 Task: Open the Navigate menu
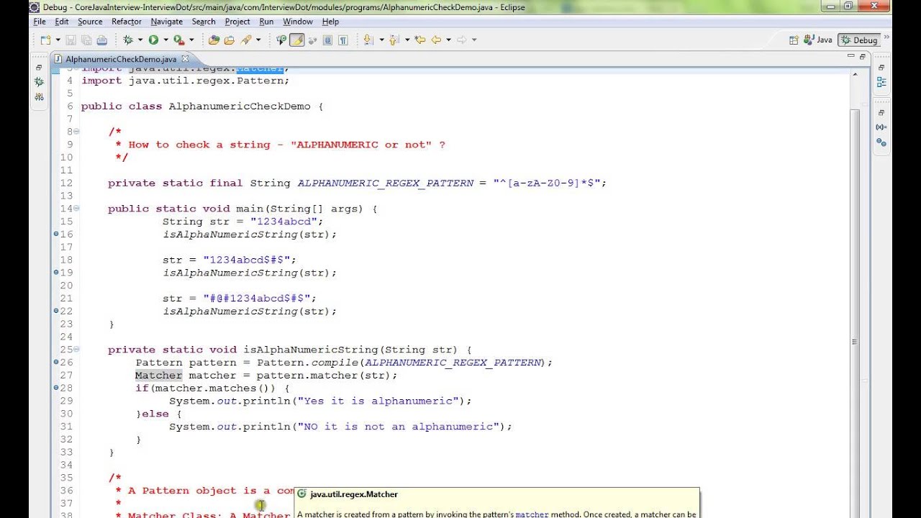point(166,22)
